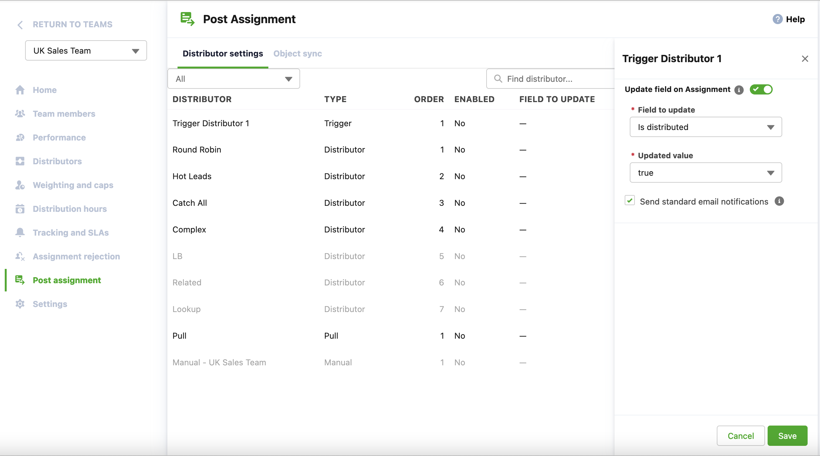Select the Pull distributor name
Image resolution: width=820 pixels, height=456 pixels.
pyautogui.click(x=179, y=335)
